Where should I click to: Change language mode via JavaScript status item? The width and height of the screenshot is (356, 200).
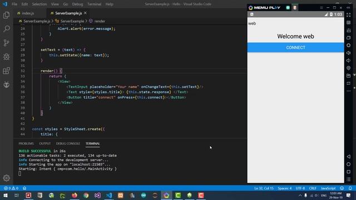click(x=328, y=188)
